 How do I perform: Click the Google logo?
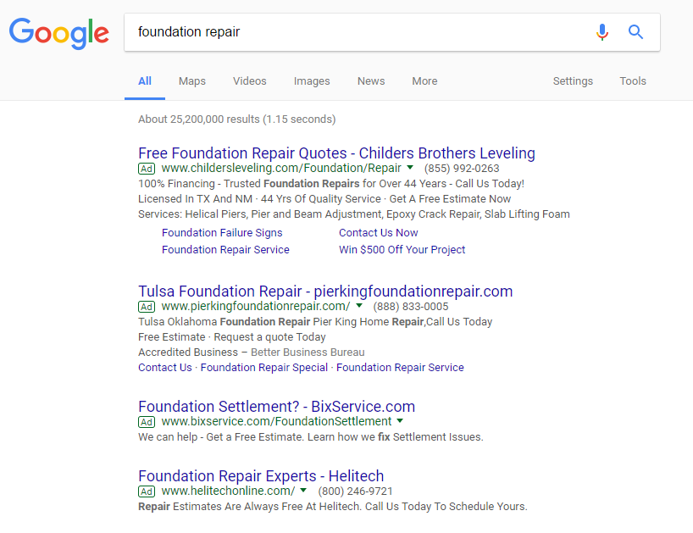point(58,34)
